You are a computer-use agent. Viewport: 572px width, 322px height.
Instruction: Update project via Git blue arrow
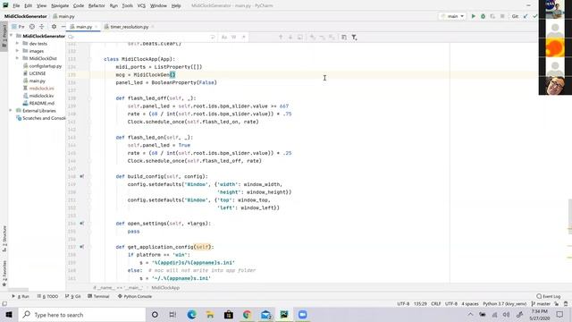pyautogui.click(x=526, y=16)
